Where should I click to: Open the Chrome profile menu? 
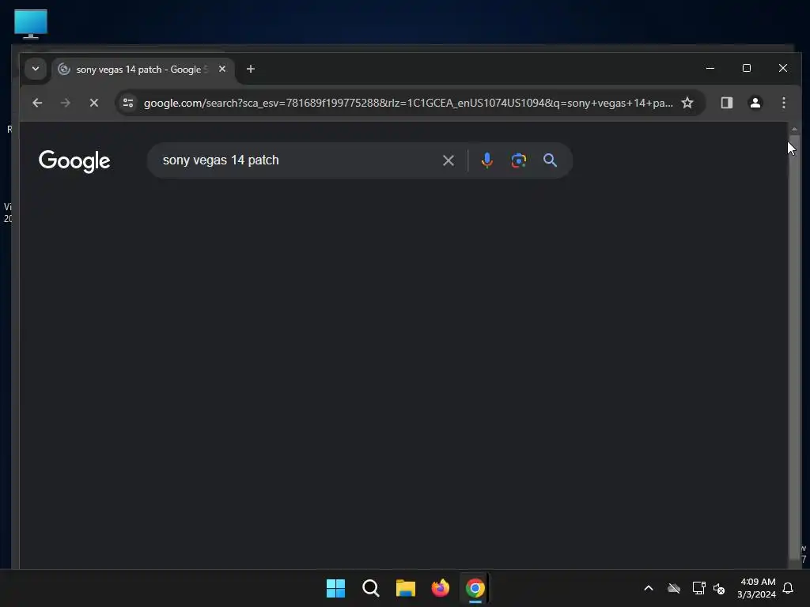click(x=755, y=103)
